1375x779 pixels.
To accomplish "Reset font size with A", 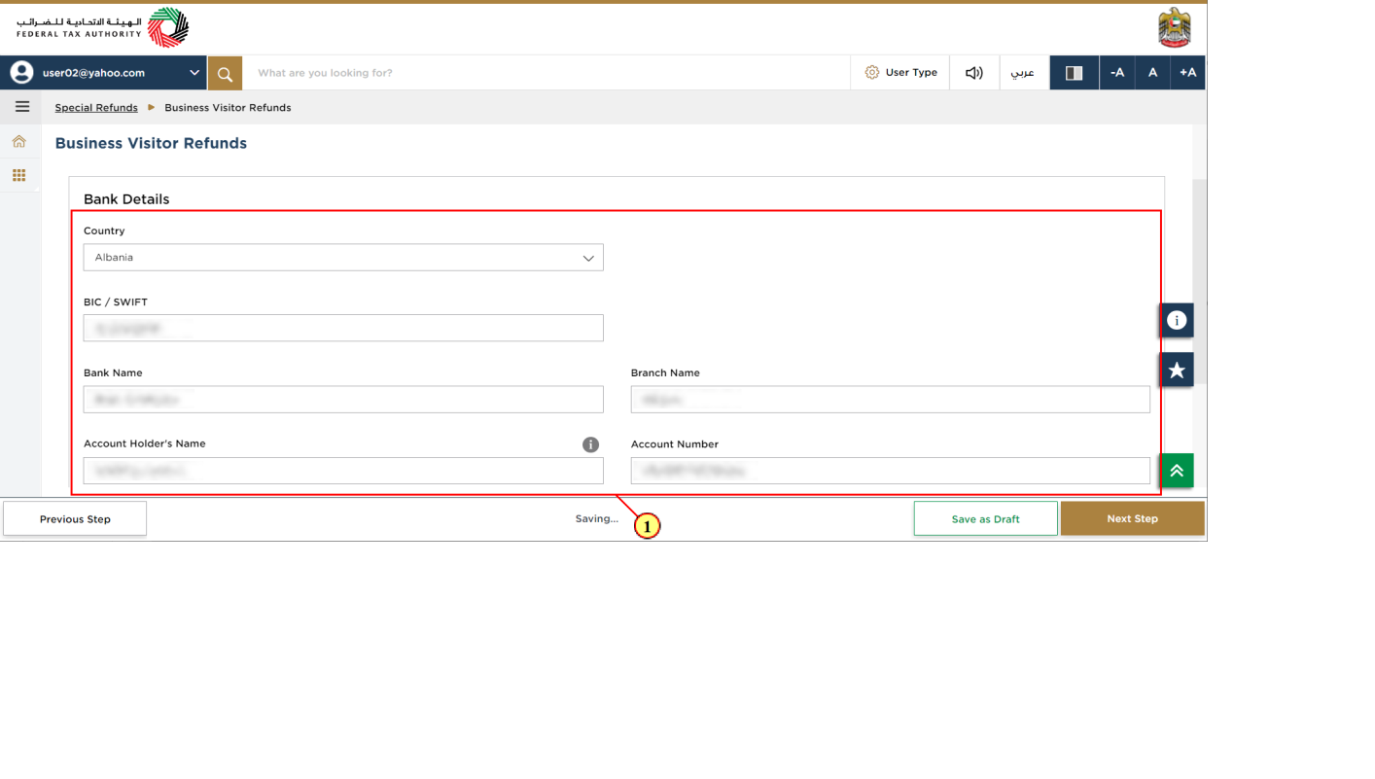I will point(1152,73).
